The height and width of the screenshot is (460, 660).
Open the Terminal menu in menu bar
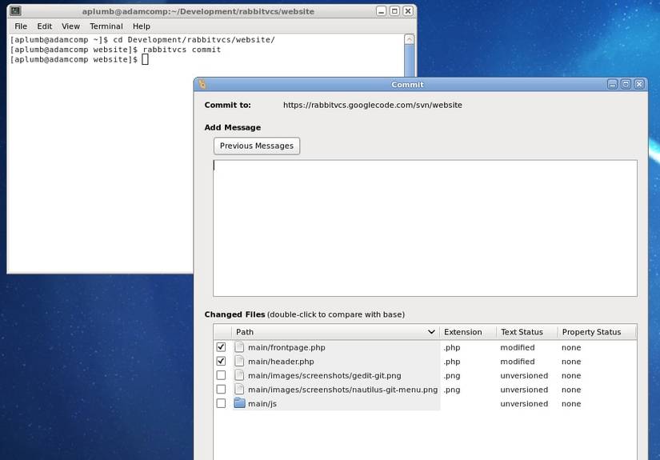(106, 26)
